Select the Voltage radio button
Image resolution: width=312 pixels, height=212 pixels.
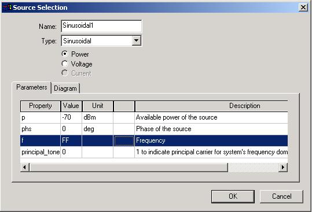click(x=65, y=64)
